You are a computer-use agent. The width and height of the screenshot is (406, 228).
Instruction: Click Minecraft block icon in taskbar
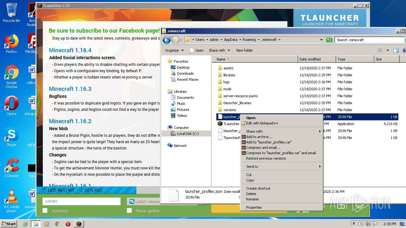click(x=79, y=224)
